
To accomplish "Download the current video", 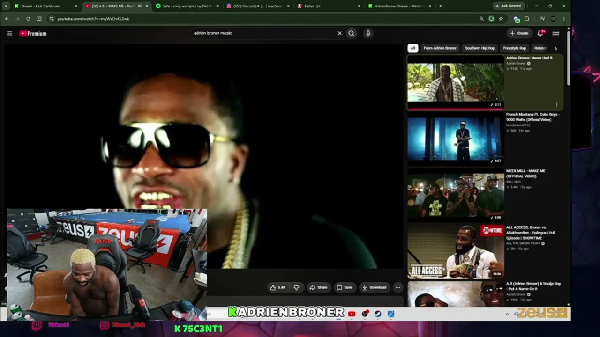I will pos(374,287).
